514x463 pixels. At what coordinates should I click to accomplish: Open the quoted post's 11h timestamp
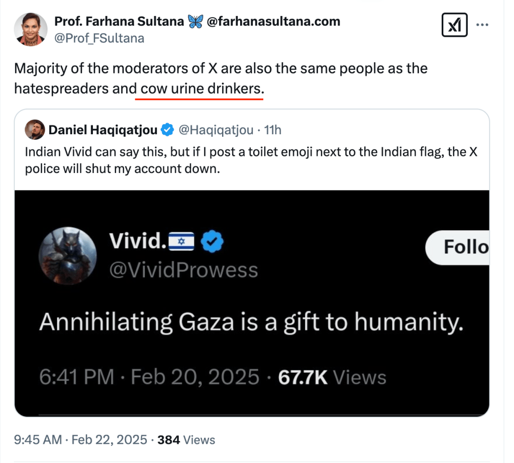click(x=273, y=130)
